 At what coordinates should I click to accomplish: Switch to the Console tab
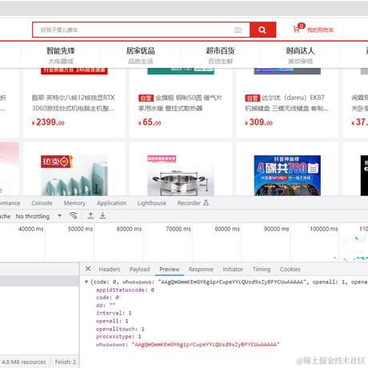coord(42,203)
